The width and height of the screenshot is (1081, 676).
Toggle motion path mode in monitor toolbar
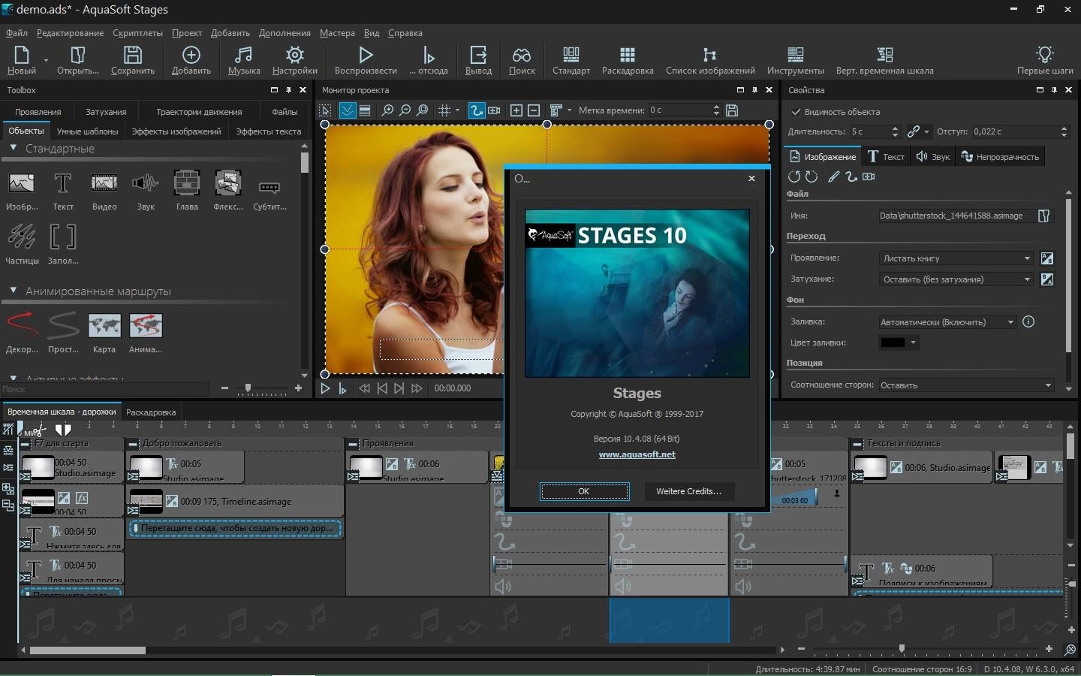[477, 110]
